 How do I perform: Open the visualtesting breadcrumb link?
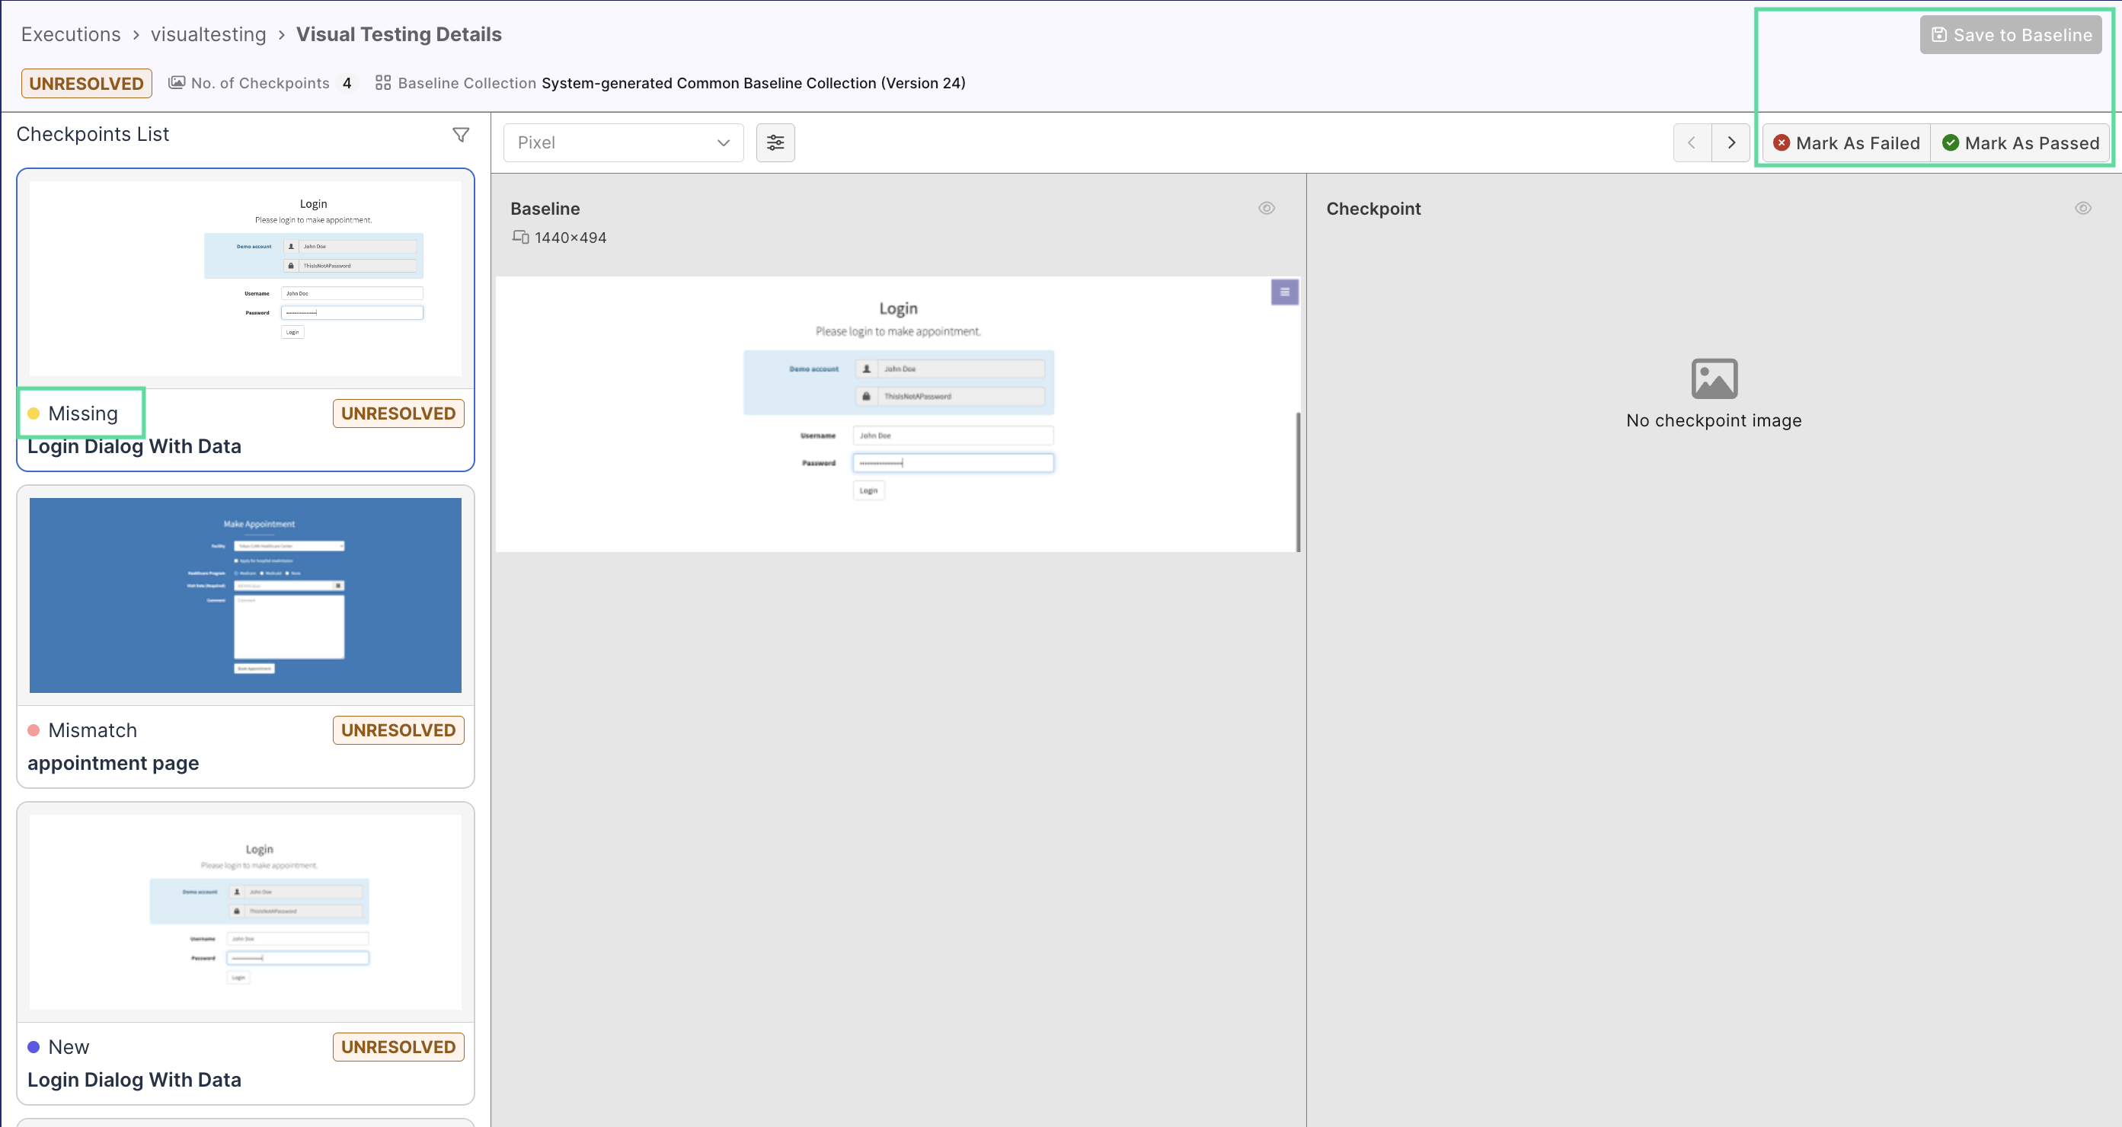pos(208,34)
